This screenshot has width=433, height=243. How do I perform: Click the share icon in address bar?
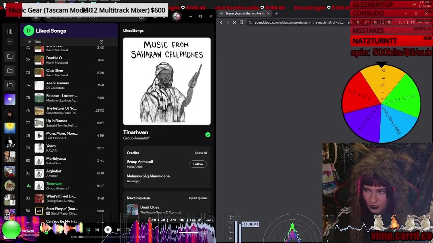coord(350,23)
